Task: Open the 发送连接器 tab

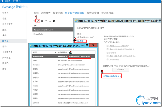Action: pos(107,13)
